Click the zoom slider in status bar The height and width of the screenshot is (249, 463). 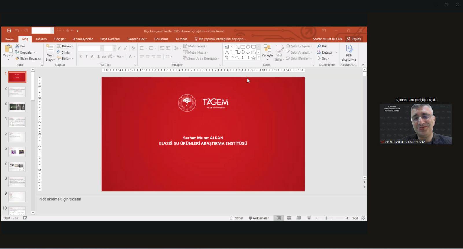326,218
